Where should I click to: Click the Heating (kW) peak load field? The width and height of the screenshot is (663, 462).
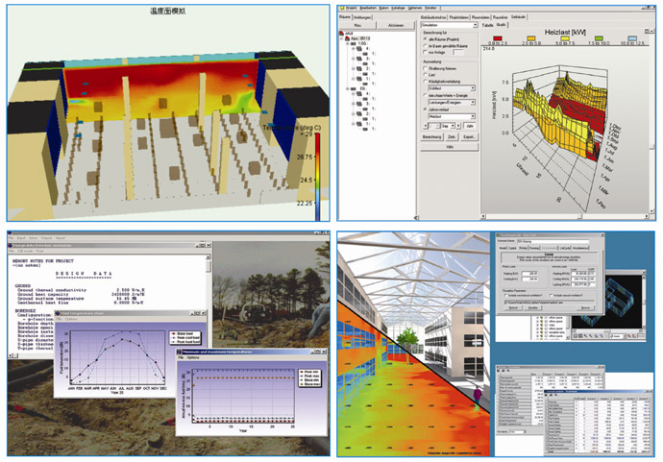pos(529,274)
